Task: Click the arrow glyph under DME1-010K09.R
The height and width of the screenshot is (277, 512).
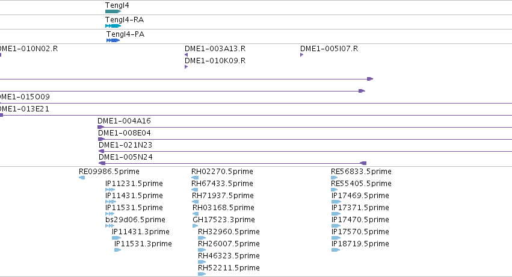Action: pos(186,67)
